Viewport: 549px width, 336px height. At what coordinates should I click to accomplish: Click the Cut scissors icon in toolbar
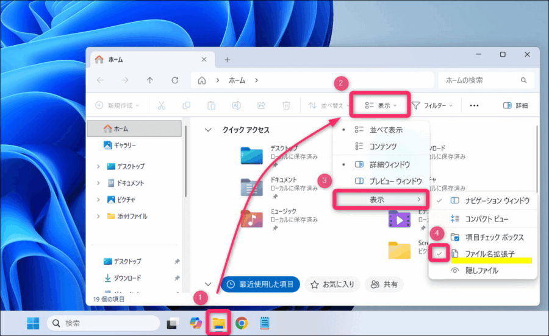(x=161, y=105)
